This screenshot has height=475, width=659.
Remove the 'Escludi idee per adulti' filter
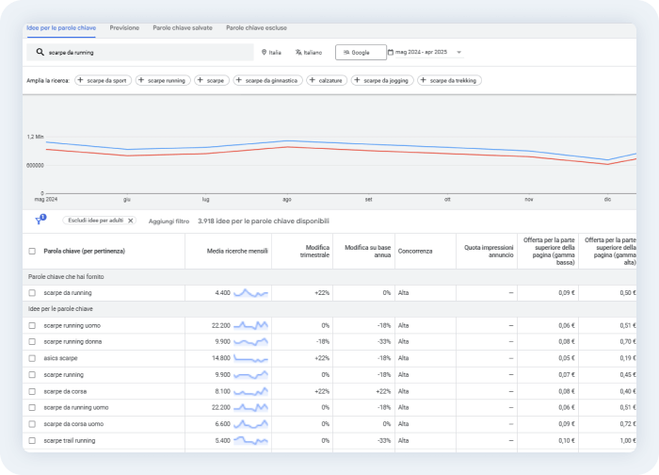tap(131, 221)
